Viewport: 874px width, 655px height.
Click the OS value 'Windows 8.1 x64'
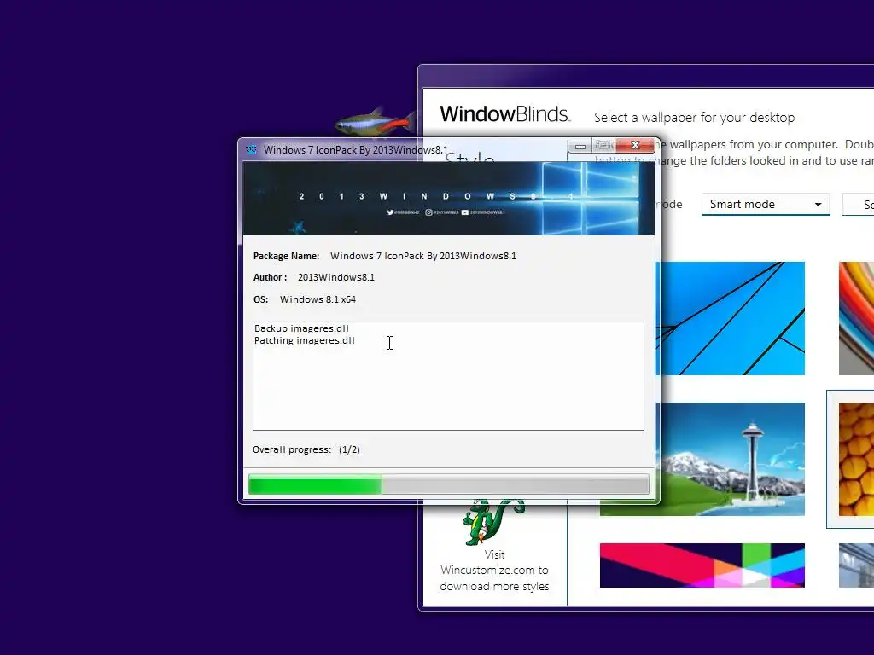pos(318,299)
